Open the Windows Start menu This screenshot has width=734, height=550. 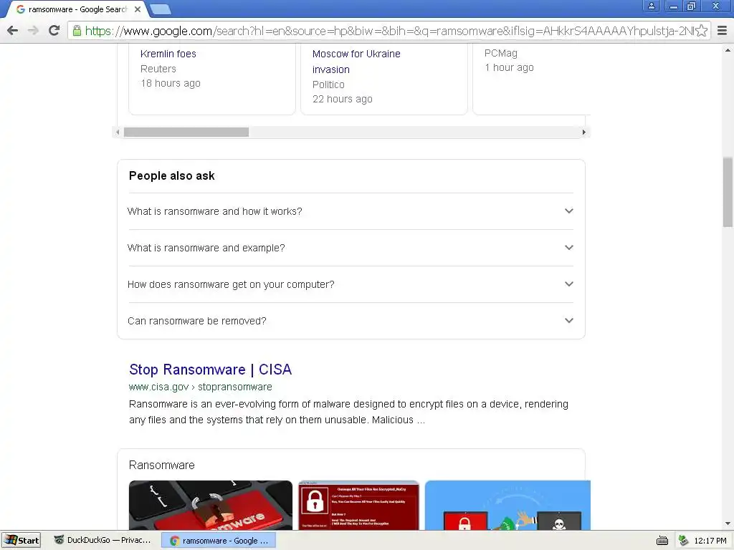click(x=21, y=540)
